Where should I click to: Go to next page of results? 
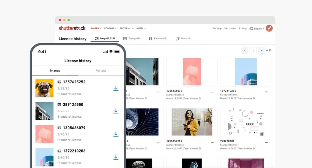(x=261, y=51)
